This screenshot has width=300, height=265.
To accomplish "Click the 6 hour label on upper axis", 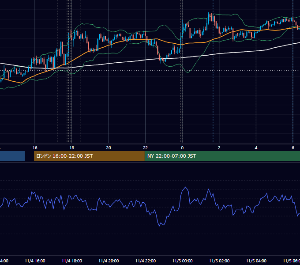I will (x=293, y=148).
